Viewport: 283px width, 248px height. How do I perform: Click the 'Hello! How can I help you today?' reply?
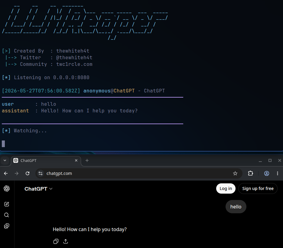click(90, 229)
